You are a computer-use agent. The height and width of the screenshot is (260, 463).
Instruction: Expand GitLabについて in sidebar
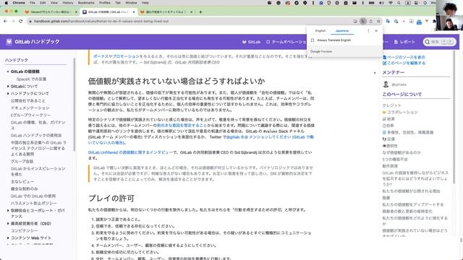point(8,87)
